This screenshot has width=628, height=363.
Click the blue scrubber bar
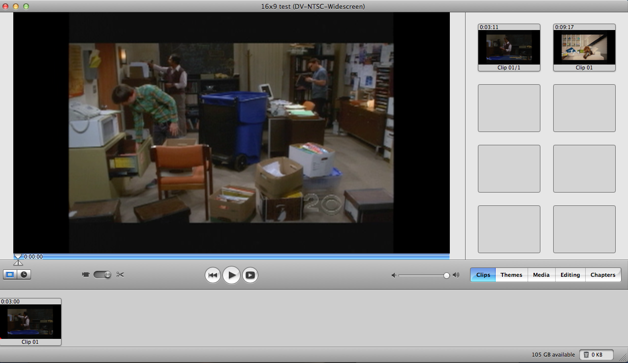[231, 257]
